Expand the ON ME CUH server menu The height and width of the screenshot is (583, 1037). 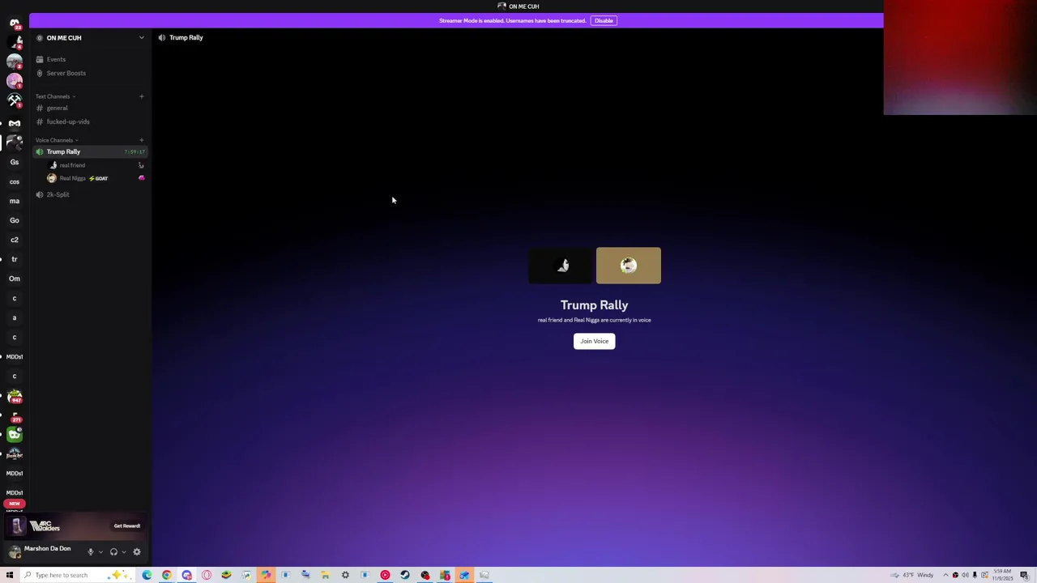point(141,38)
